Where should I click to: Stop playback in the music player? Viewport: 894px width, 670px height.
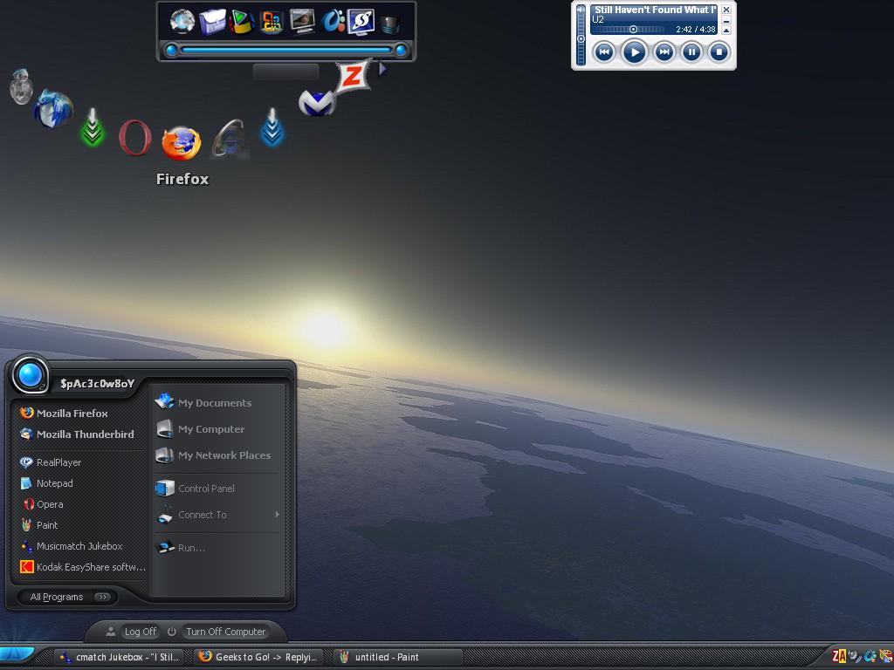[x=719, y=52]
